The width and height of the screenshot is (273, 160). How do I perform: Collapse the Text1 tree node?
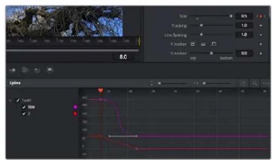coord(10,100)
